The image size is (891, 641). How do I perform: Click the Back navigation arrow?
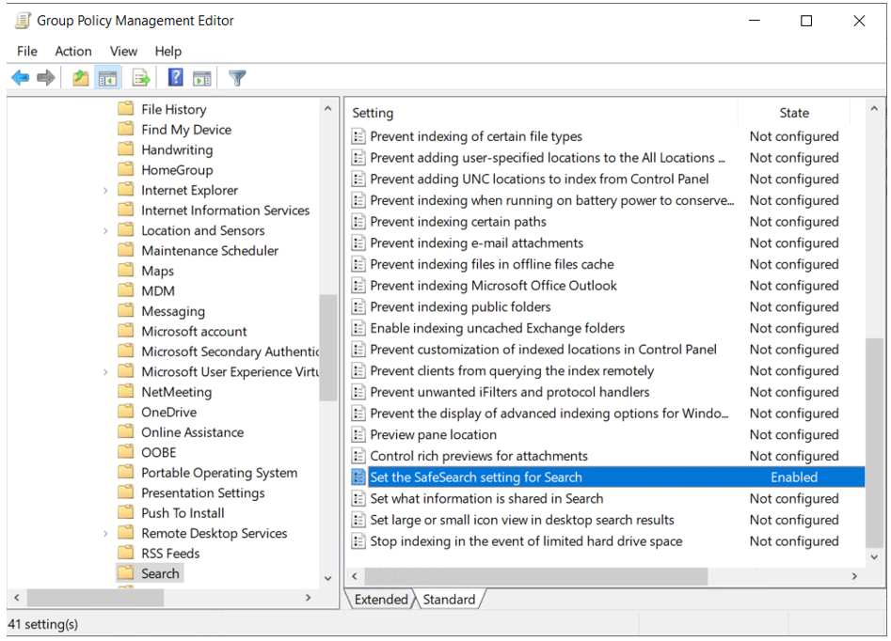pos(20,78)
